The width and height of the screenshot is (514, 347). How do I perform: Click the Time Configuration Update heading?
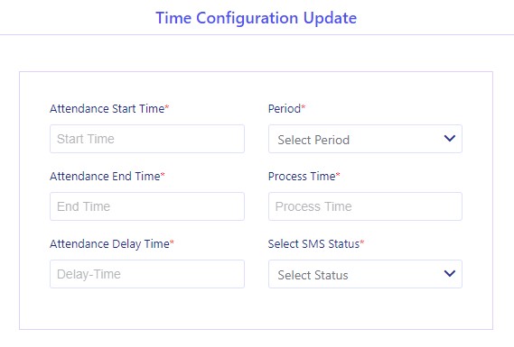click(x=256, y=18)
